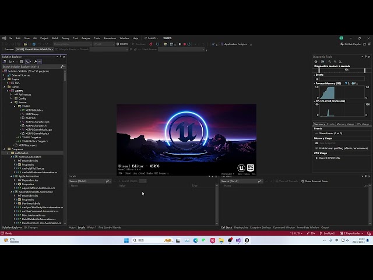The height and width of the screenshot is (280, 373).
Task: Click the Continue button
Action: (x=139, y=44)
